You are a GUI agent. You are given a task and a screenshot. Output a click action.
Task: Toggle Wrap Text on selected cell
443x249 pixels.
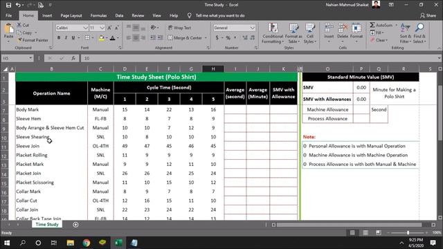click(180, 28)
